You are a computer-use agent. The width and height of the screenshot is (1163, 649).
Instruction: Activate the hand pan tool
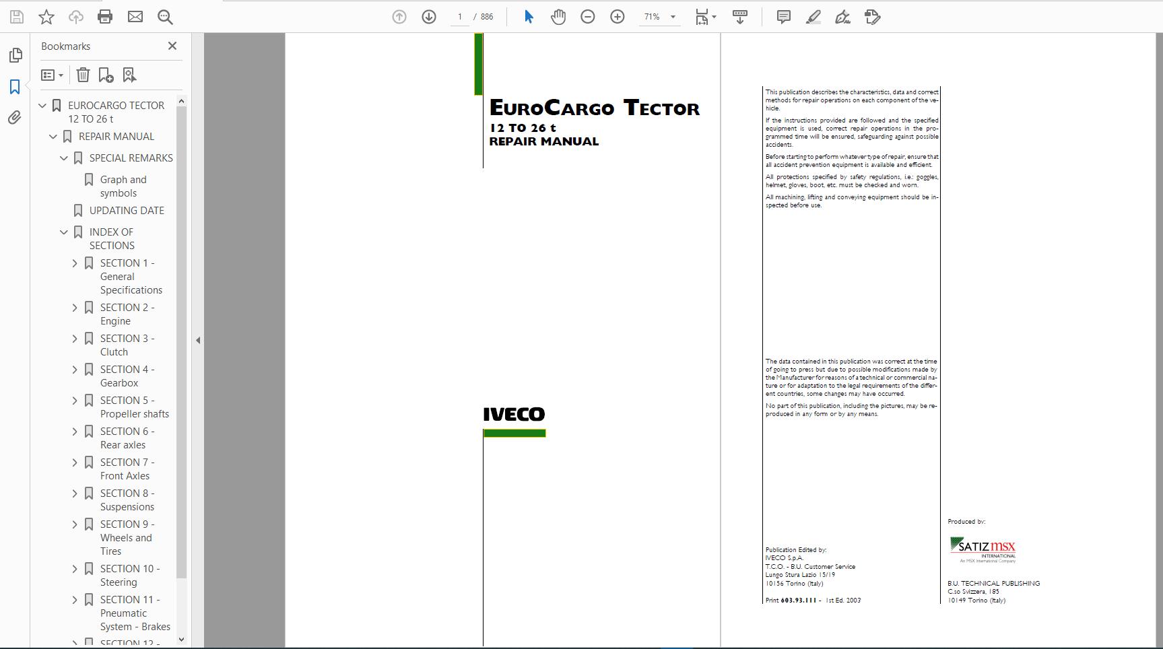[x=558, y=17]
